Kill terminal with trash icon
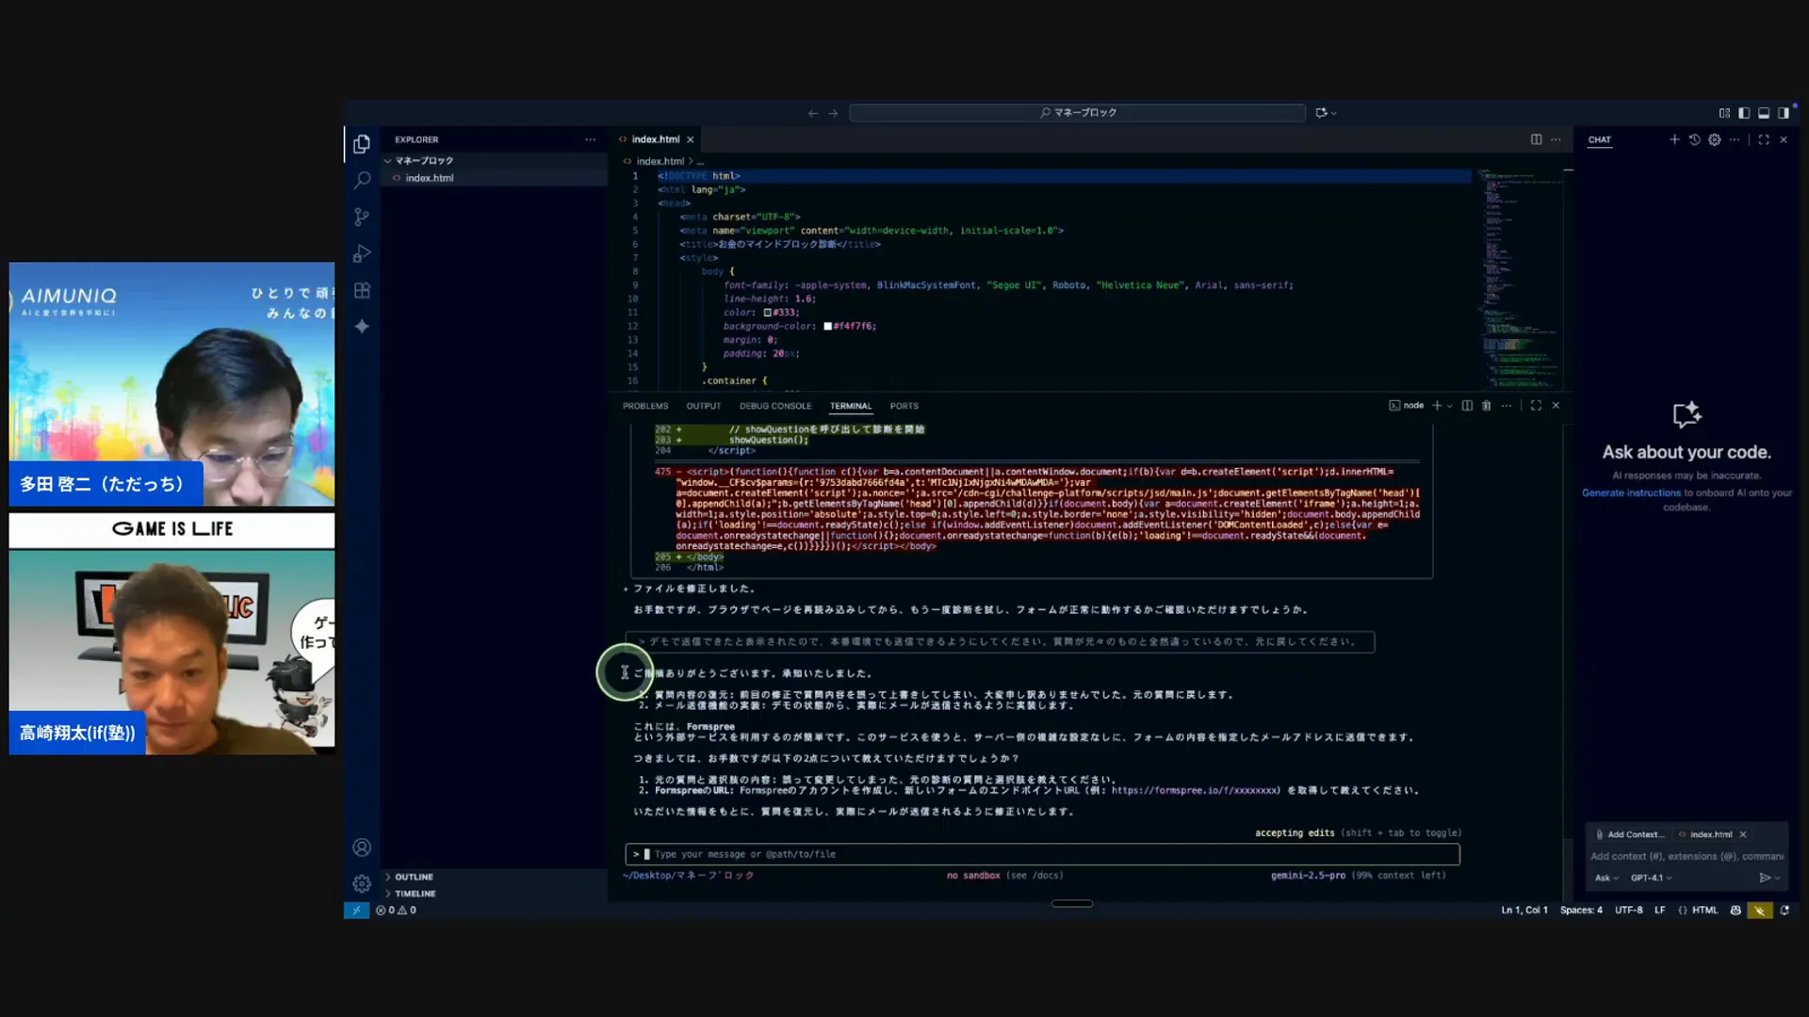The image size is (1809, 1017). pyautogui.click(x=1487, y=406)
